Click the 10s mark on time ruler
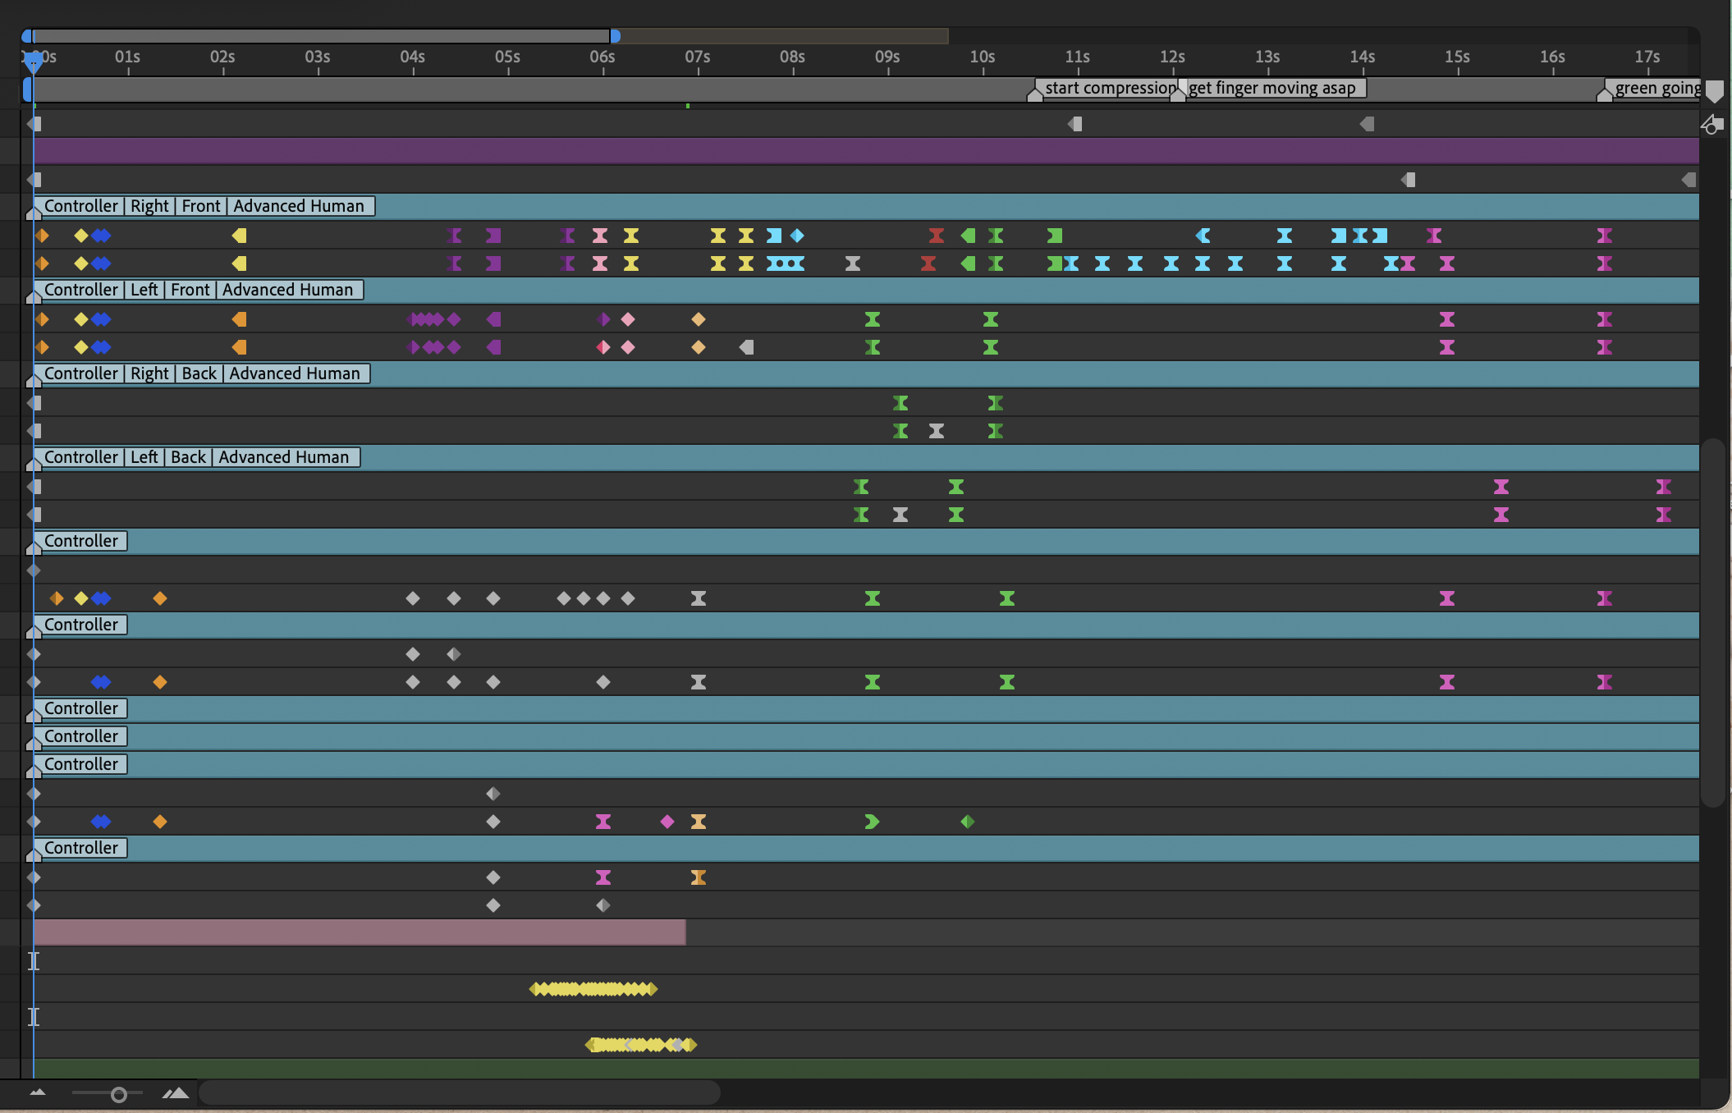This screenshot has width=1732, height=1113. click(x=983, y=57)
